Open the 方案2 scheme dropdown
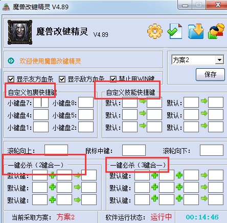The height and width of the screenshot is (223, 227). [x=198, y=60]
